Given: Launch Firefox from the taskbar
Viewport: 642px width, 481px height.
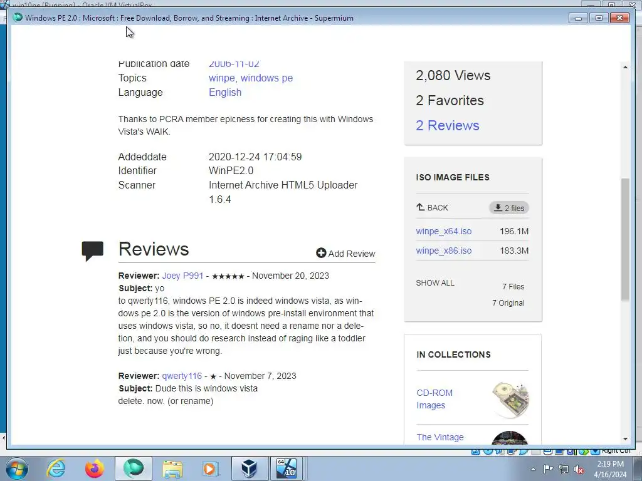Looking at the screenshot, I should point(95,468).
